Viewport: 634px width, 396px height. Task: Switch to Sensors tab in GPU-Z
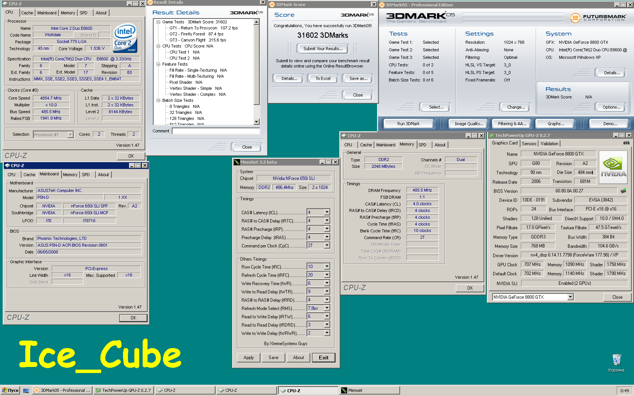pos(529,144)
